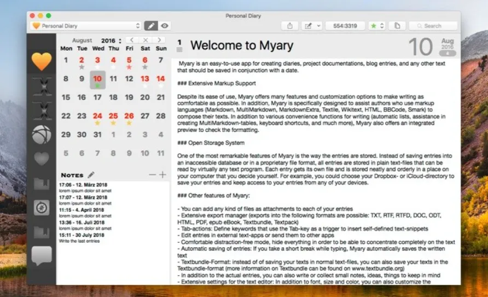Click the Other features of Myary heading

(x=213, y=196)
